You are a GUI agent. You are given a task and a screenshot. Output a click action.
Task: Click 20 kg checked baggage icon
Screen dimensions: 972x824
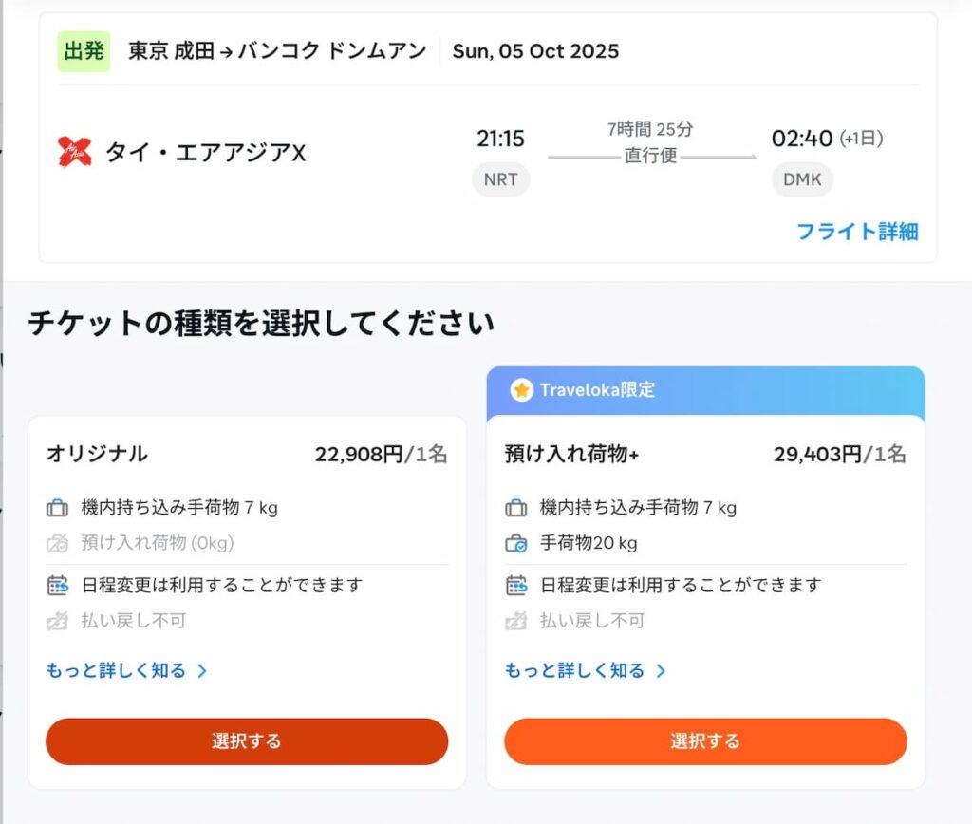(x=516, y=544)
